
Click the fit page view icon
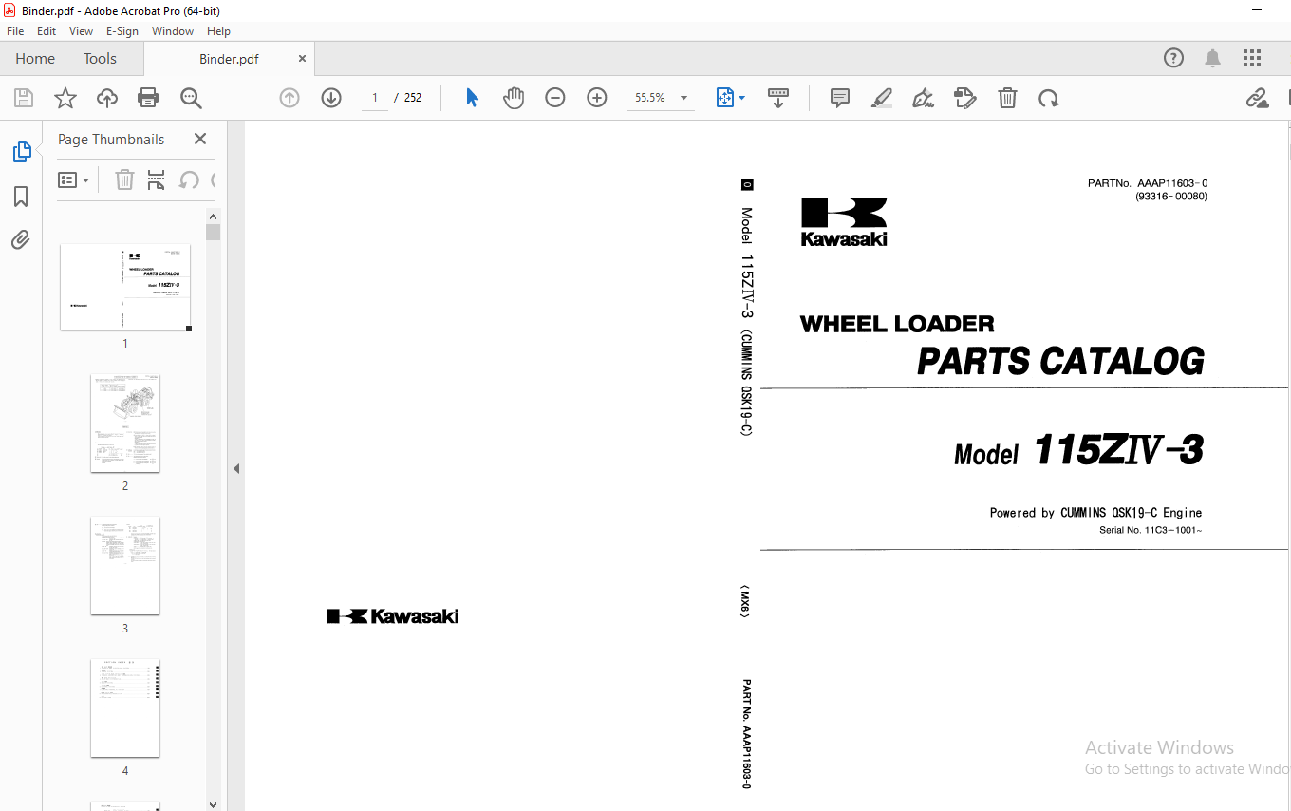(725, 98)
